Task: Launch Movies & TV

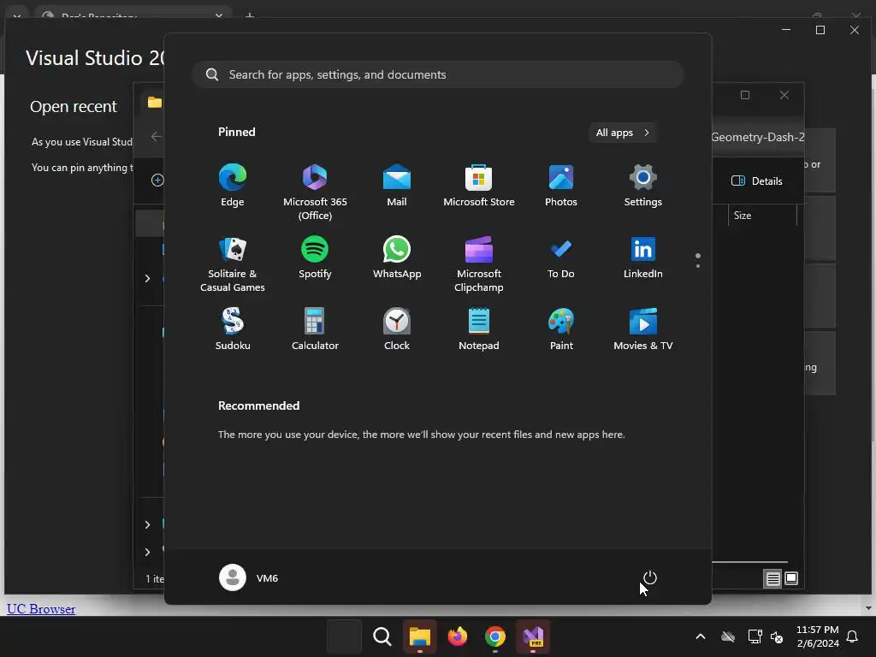Action: 643,329
